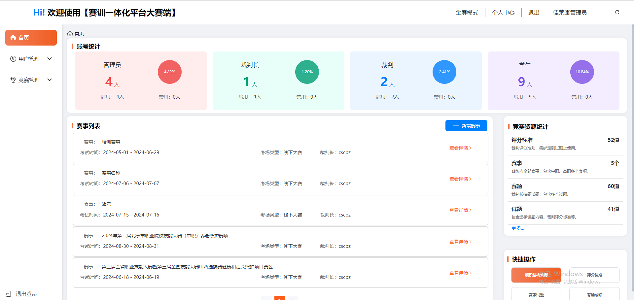Open the 首页 sidebar menu item
634x300 pixels.
31,38
